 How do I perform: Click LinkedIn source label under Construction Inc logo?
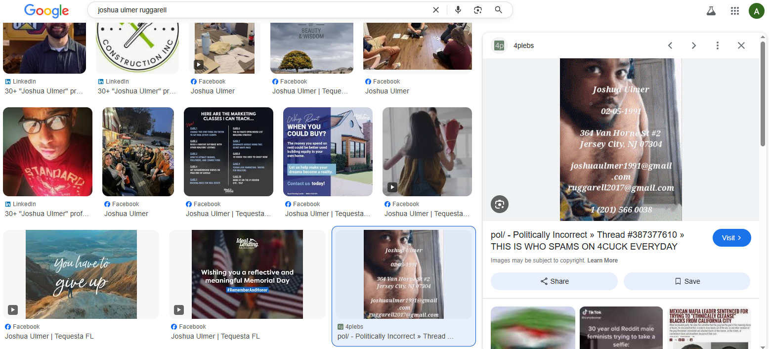pyautogui.click(x=113, y=82)
